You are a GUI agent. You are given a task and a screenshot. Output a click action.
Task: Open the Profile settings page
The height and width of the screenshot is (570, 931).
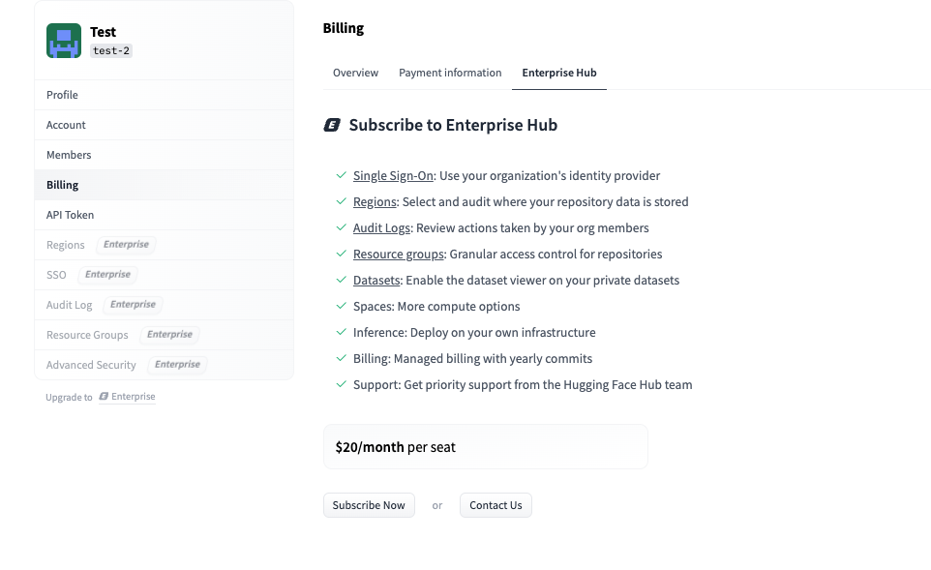(62, 95)
